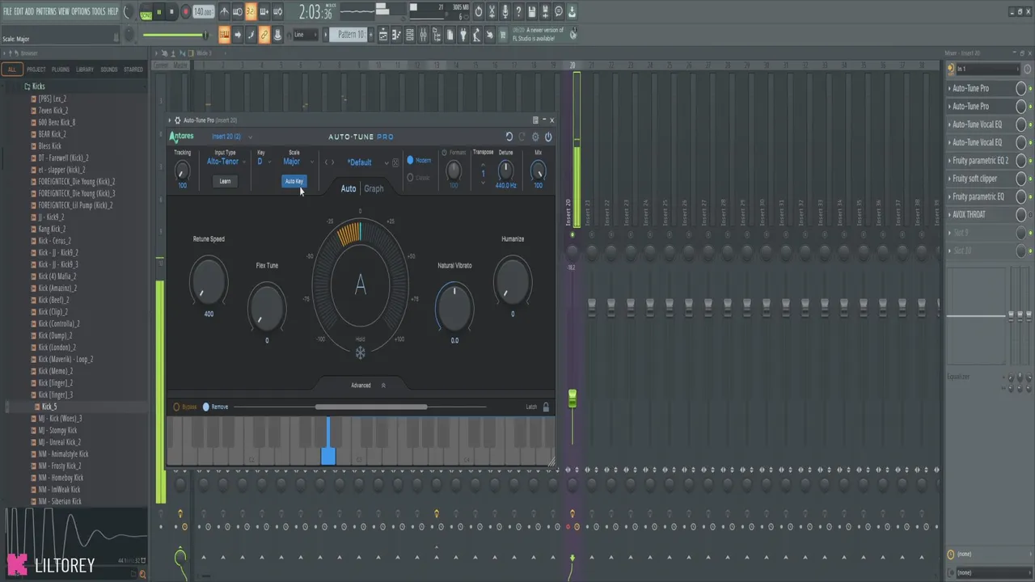Expand the Advanced section in Auto-Tune

(x=366, y=386)
